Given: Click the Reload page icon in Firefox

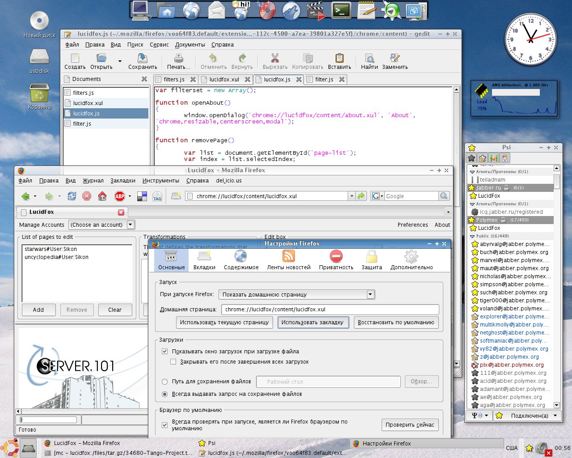Looking at the screenshot, I should tap(72, 196).
